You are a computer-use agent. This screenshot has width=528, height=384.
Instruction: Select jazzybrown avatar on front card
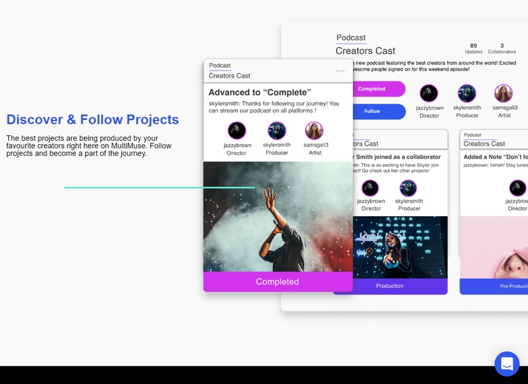click(x=237, y=131)
